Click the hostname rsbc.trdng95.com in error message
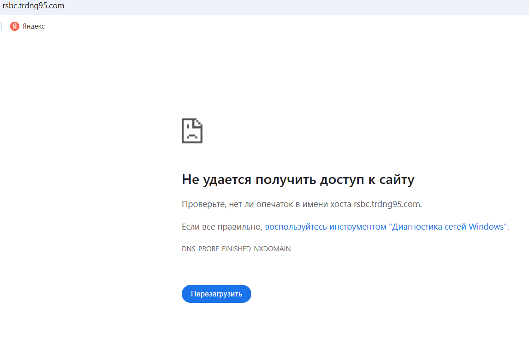This screenshot has height=349, width=529. coord(387,204)
